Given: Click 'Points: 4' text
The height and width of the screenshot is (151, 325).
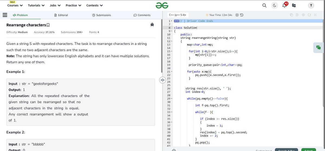Looking at the screenshot, I should point(94,32).
